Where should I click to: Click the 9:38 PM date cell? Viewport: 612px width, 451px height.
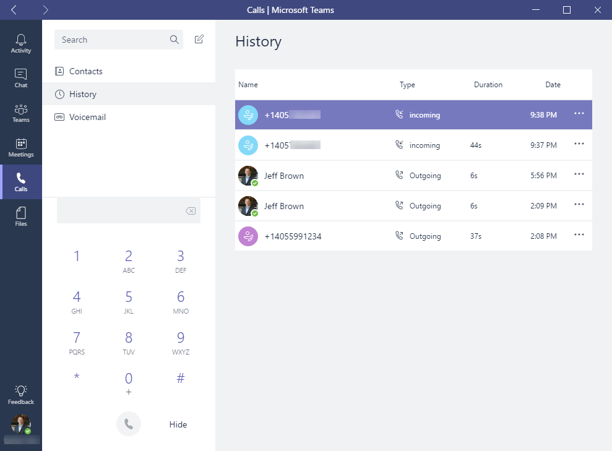543,114
